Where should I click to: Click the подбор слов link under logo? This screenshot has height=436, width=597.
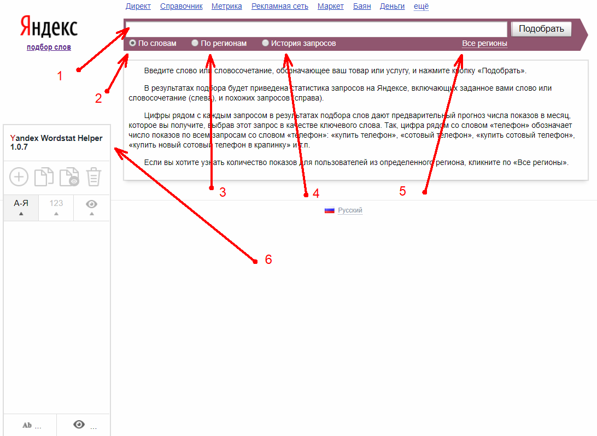49,47
